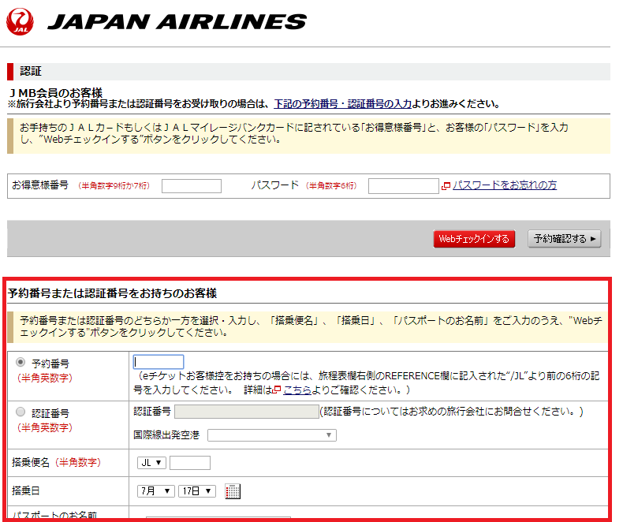The image size is (623, 522).
Task: Click the 搭乗便名 label
Action: click(x=31, y=462)
